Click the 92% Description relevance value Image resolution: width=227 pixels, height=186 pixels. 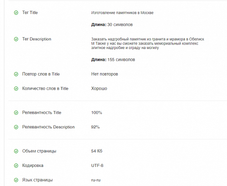click(95, 127)
